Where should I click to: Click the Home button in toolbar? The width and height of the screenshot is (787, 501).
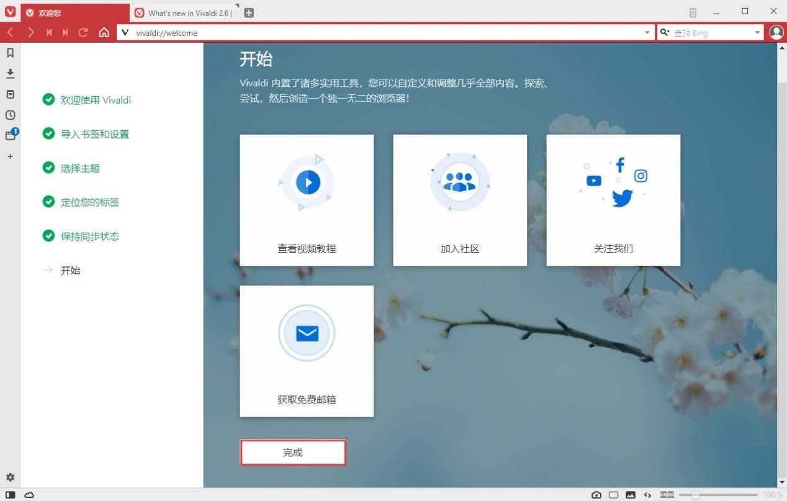coord(104,33)
